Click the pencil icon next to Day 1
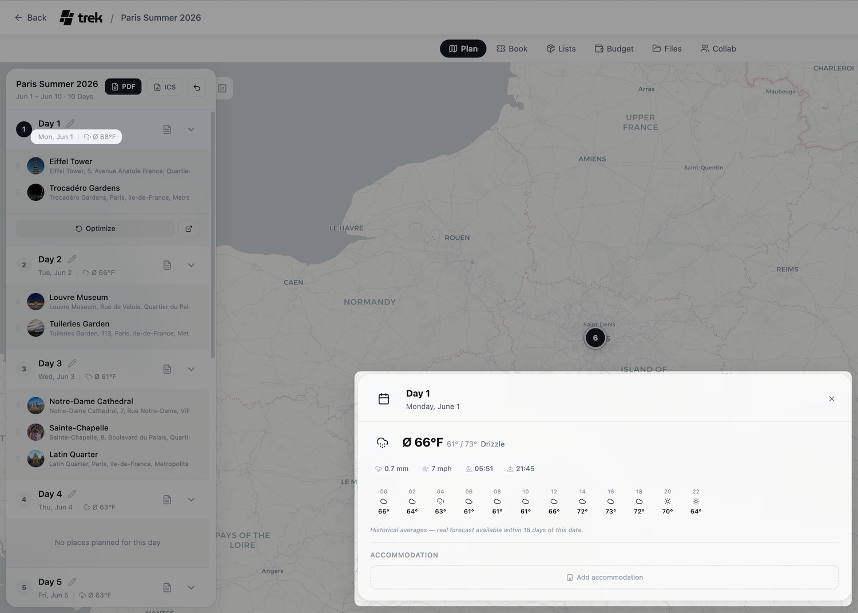858x613 pixels. tap(71, 124)
